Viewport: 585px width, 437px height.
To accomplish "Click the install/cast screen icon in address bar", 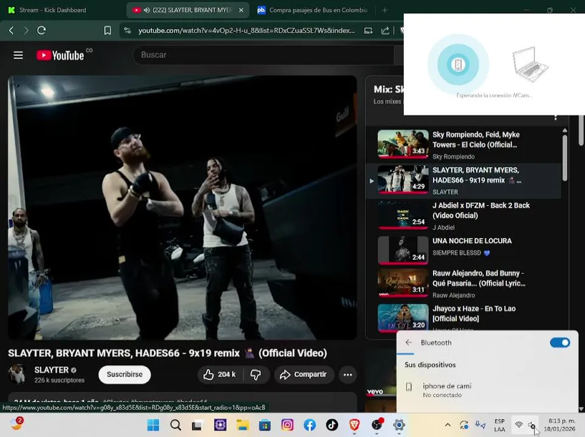I will click(369, 30).
